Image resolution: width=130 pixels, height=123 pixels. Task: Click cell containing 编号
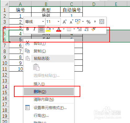coord(20,10)
